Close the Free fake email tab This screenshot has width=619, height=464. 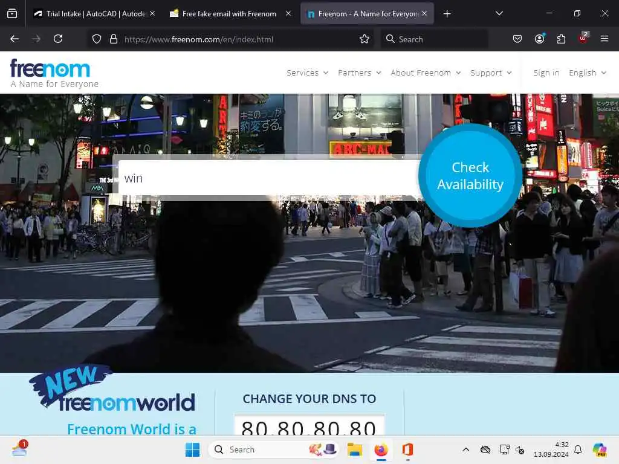pos(288,13)
